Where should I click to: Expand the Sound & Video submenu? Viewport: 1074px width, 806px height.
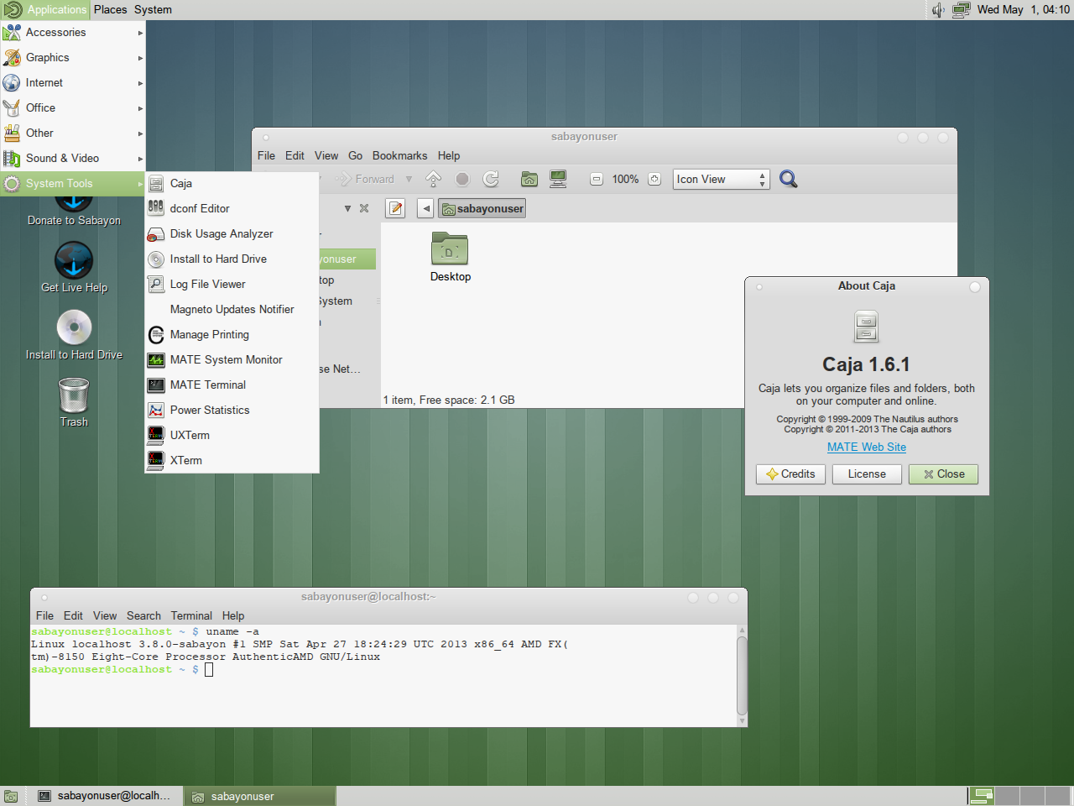(x=73, y=158)
